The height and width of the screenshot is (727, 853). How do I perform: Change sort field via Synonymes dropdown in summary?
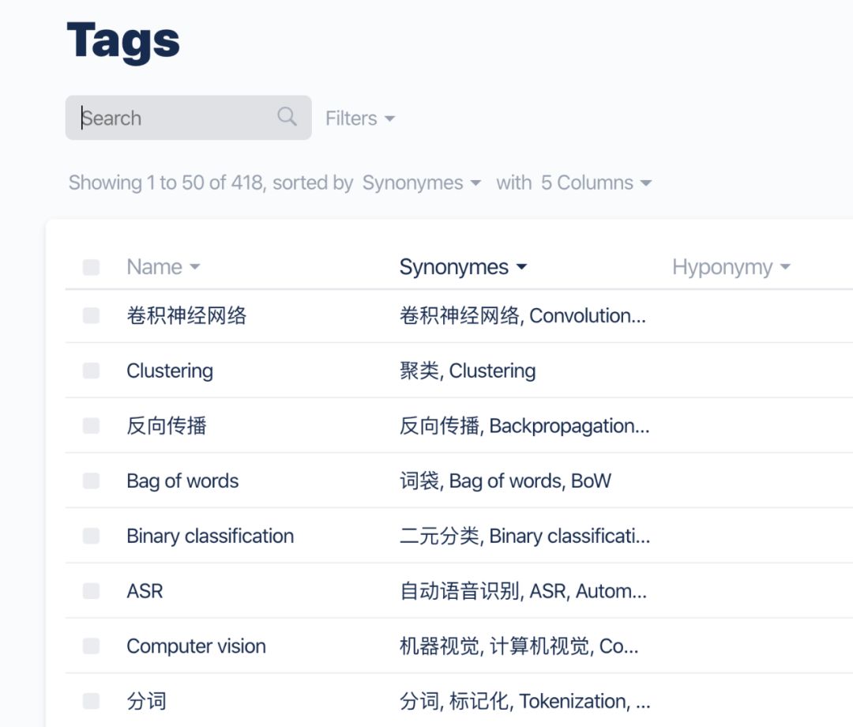coord(422,183)
